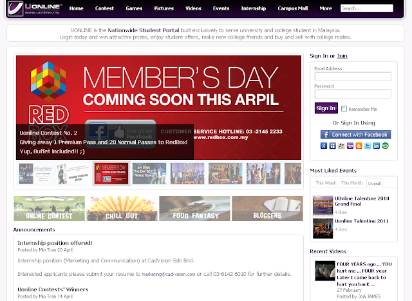Viewport: 412px width, 301px height.
Task: Focus the Email Address field
Action: (353, 77)
